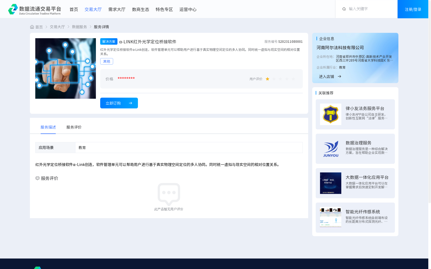The height and width of the screenshot is (269, 431).
Task: Switch to the 服务描述 tab
Action: pos(48,127)
